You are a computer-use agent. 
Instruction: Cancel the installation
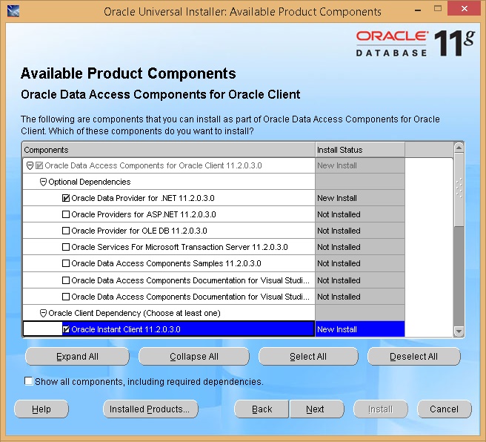(x=445, y=409)
